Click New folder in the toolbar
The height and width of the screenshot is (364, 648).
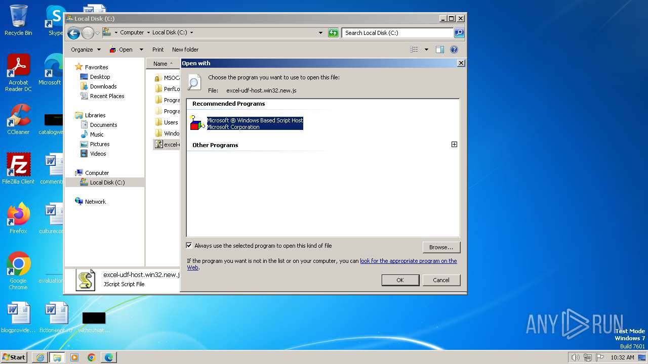point(185,50)
